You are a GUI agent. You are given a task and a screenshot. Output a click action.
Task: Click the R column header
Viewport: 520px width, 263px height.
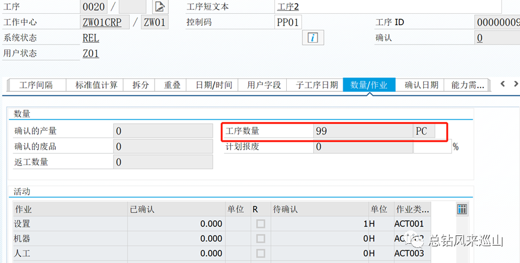pos(261,209)
